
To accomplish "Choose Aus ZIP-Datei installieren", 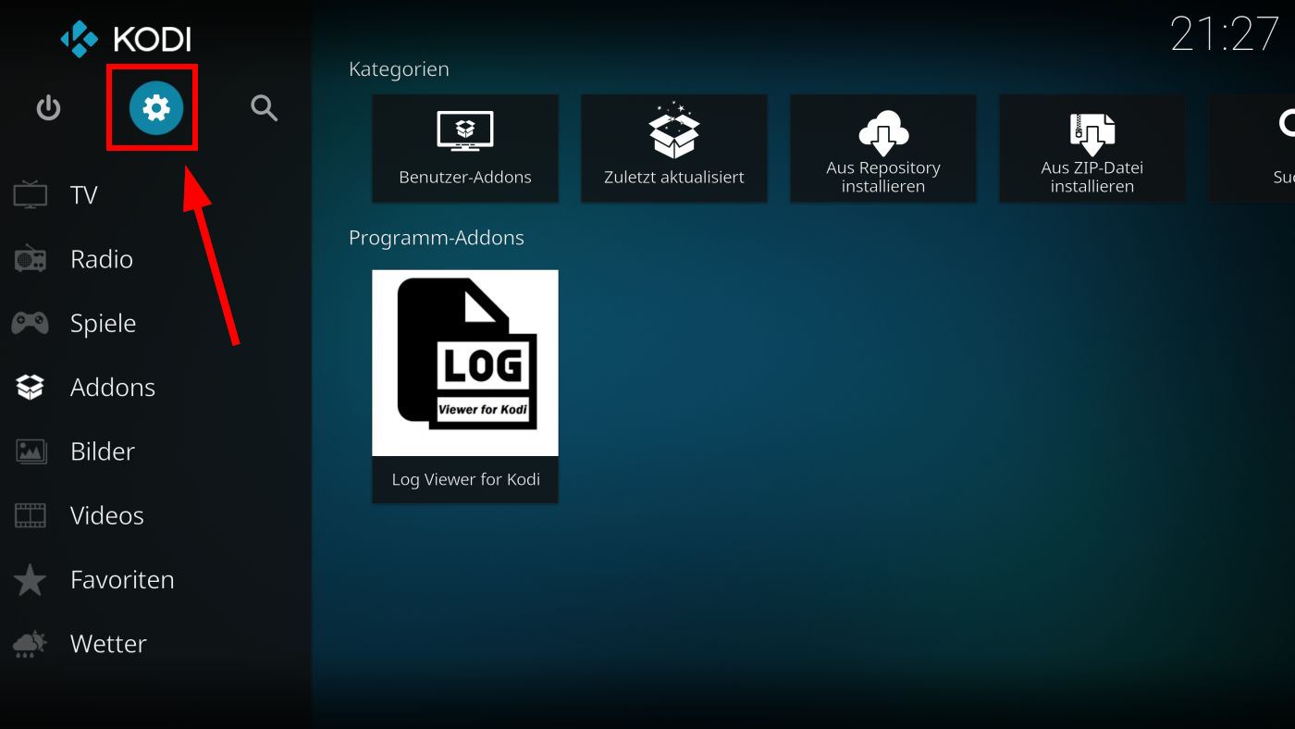I will tap(1092, 148).
